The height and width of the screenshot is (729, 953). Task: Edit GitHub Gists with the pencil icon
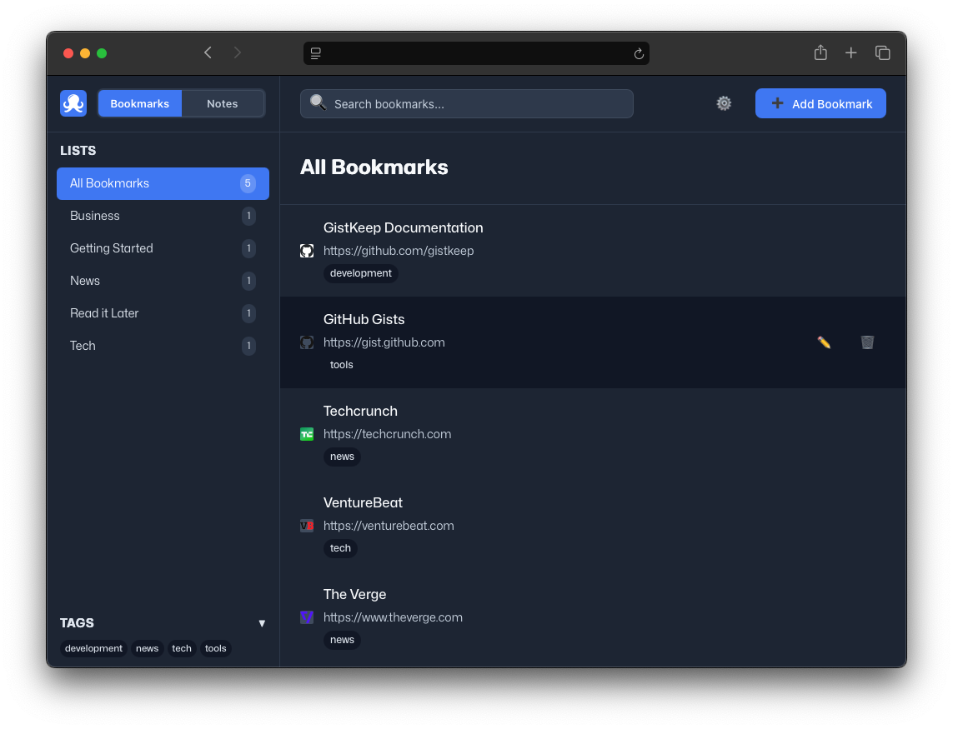click(824, 342)
